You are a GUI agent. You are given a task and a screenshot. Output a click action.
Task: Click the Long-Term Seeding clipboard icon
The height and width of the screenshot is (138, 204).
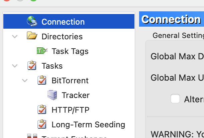[42, 124]
